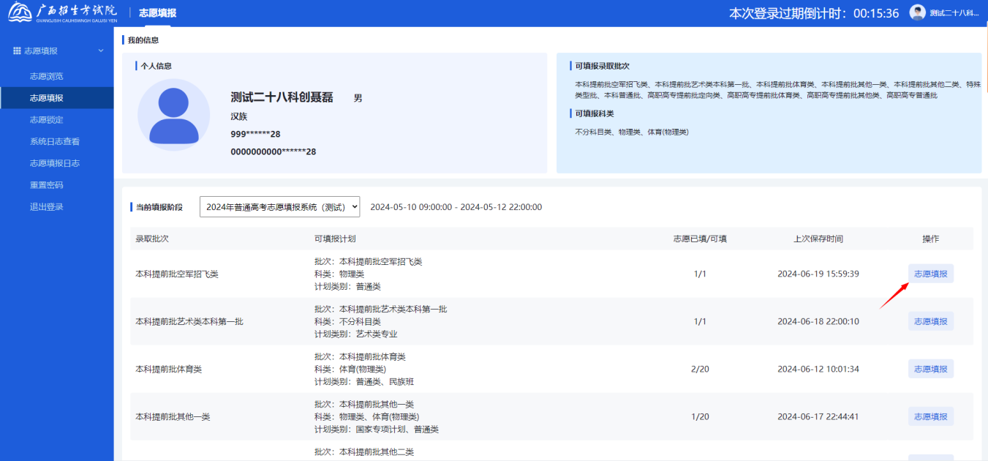The image size is (988, 461).
Task: Click the profile picture placeholder
Action: coord(174,115)
